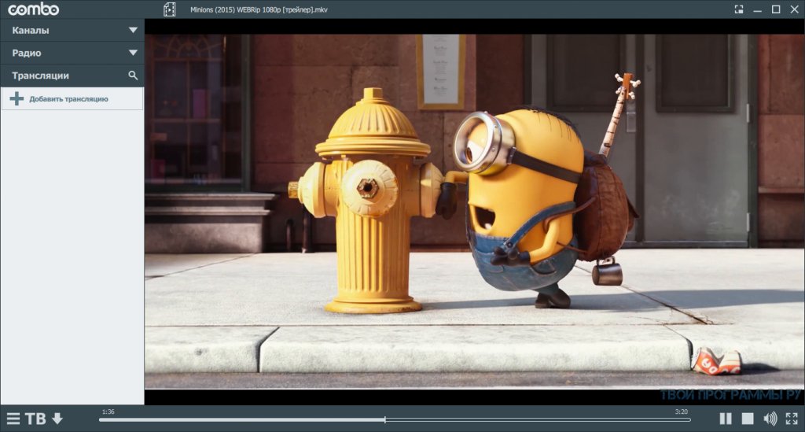Maximize the Combo player window
This screenshot has height=432, width=805.
click(776, 9)
